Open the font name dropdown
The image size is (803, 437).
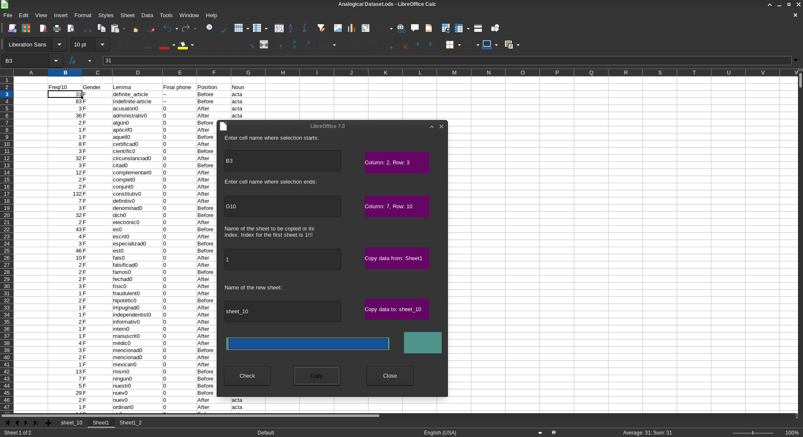point(59,44)
